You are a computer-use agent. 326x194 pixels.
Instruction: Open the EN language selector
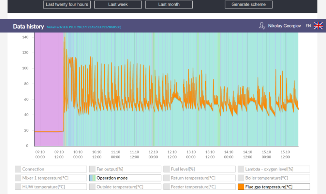pos(308,26)
